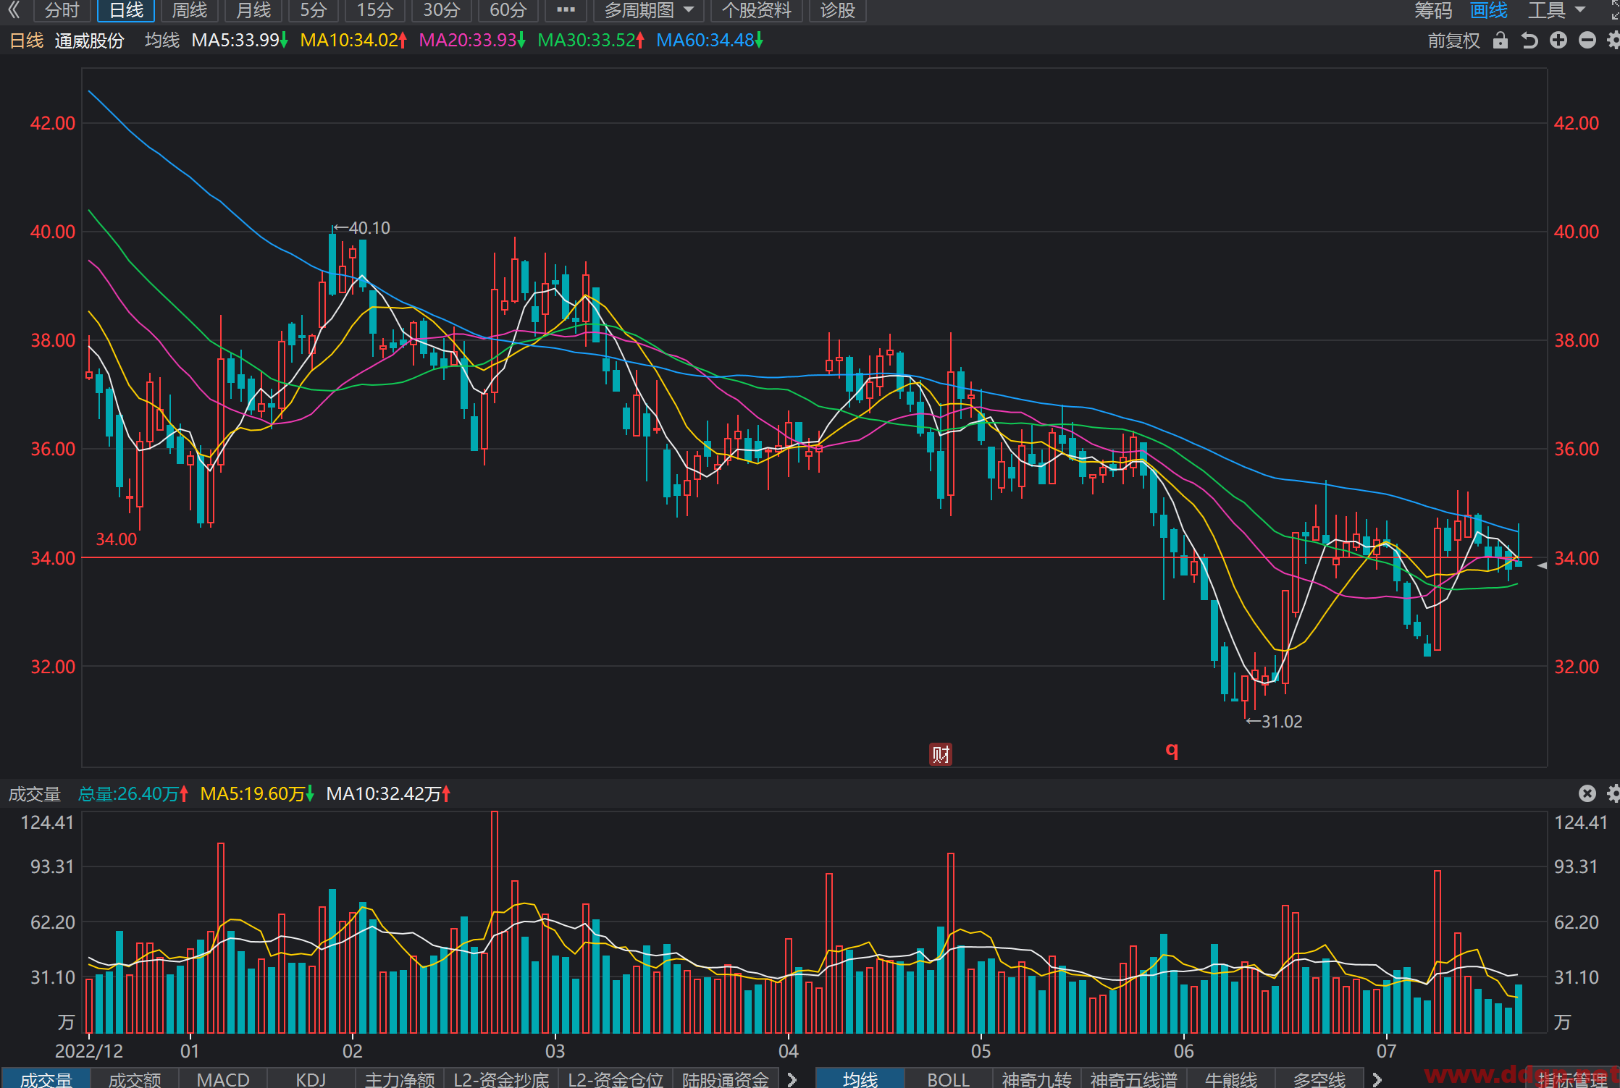Zoom in chart with plus icon
Image resolution: width=1620 pixels, height=1088 pixels.
tap(1558, 41)
